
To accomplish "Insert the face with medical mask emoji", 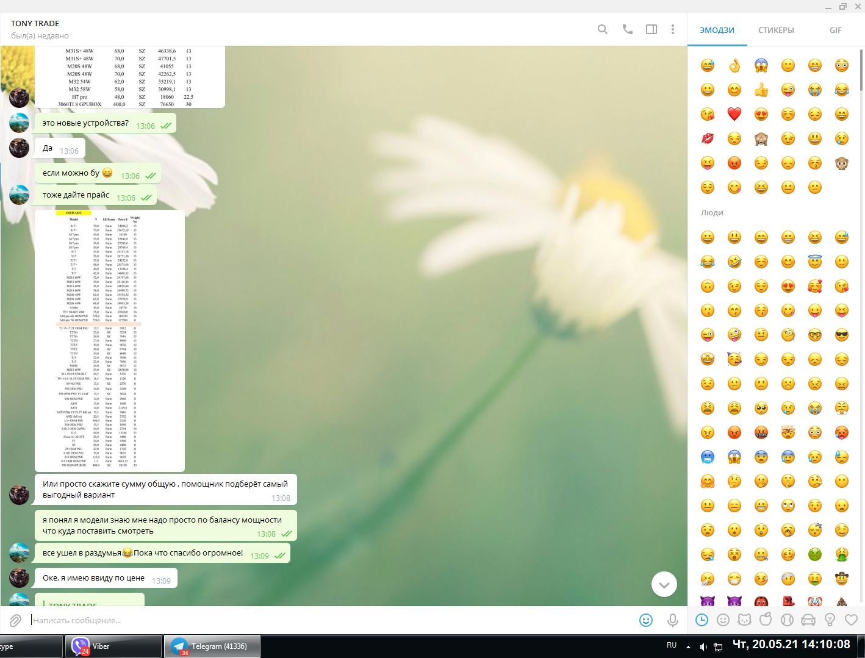I will pos(734,579).
